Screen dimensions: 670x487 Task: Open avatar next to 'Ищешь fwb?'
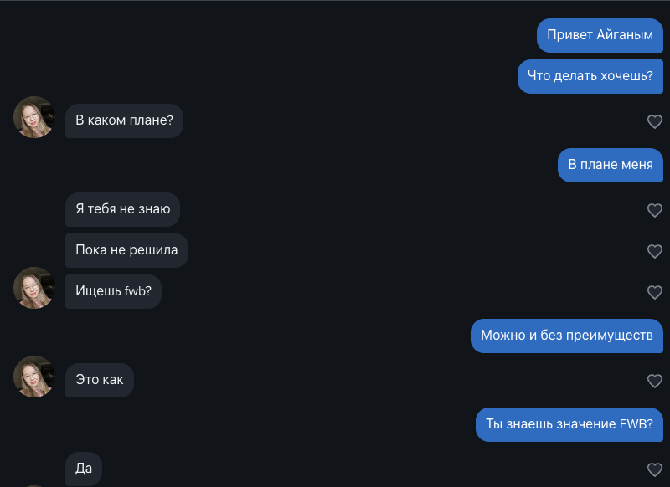coord(34,288)
